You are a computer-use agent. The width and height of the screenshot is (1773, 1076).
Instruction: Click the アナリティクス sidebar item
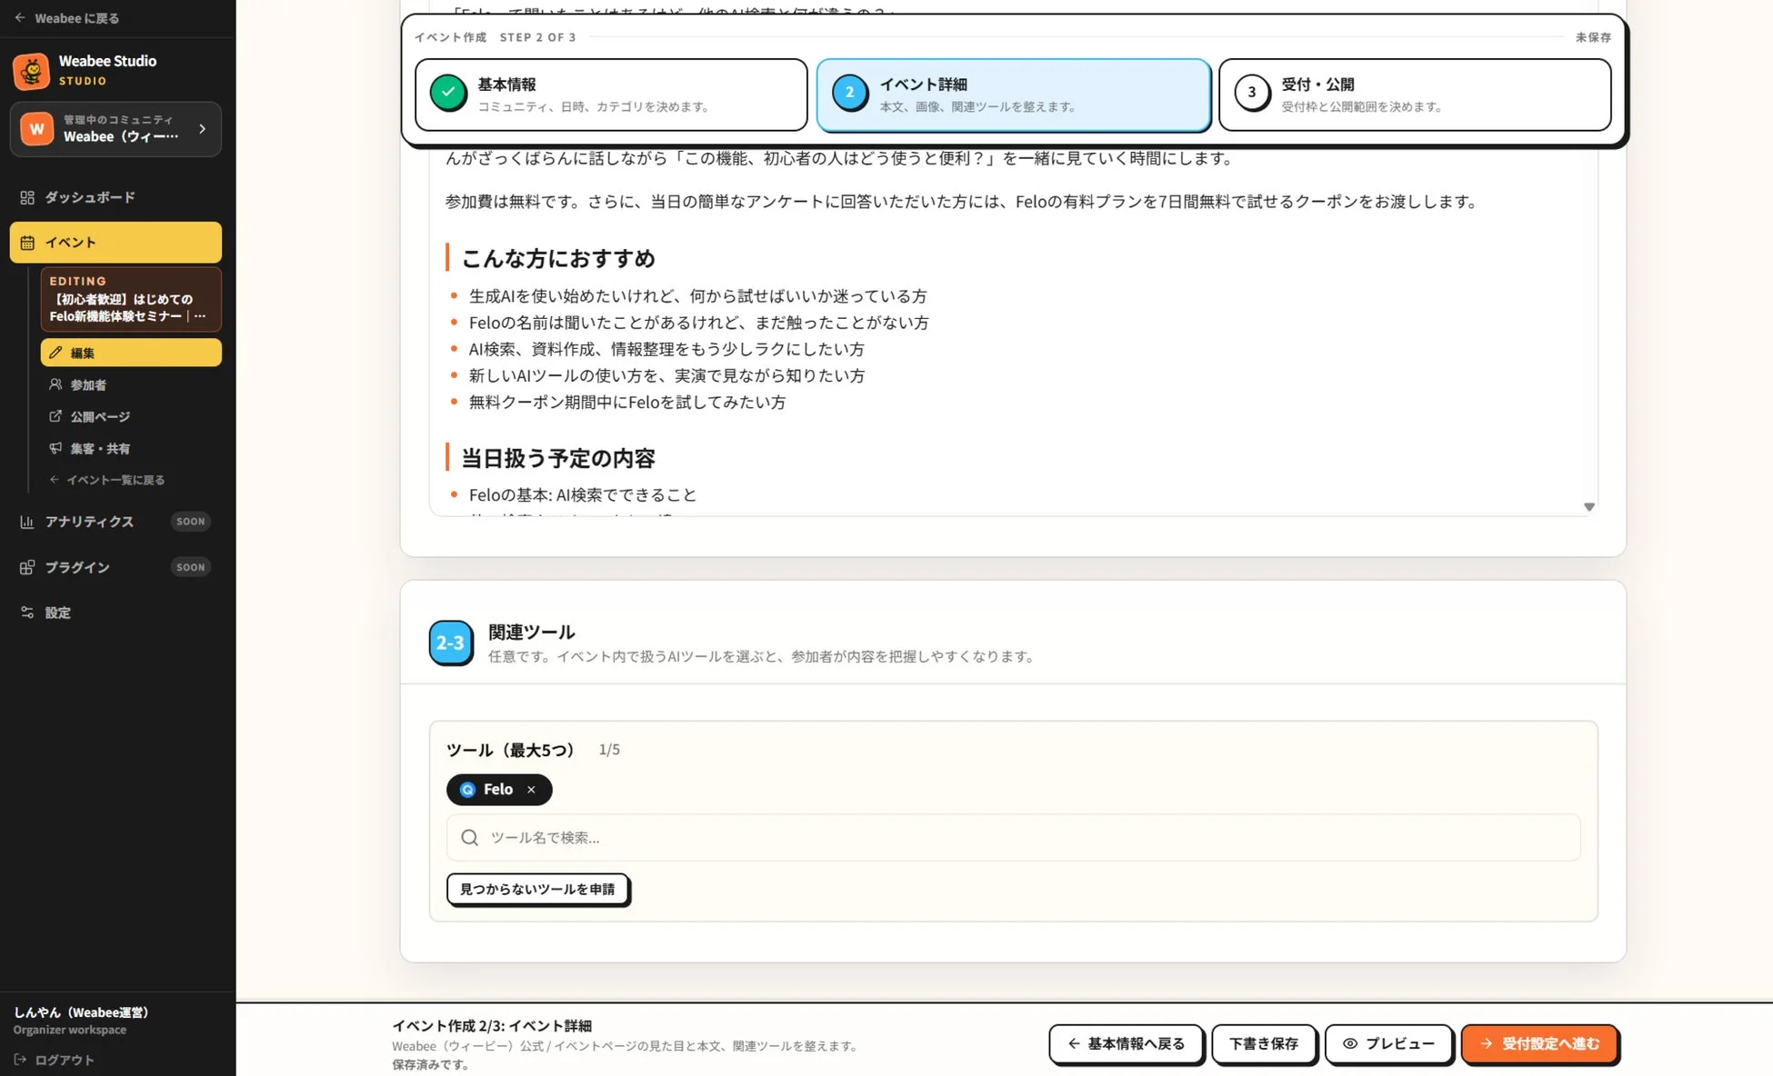point(115,522)
